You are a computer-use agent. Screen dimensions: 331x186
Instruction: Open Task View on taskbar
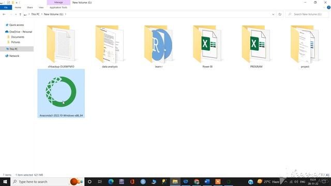(100, 181)
